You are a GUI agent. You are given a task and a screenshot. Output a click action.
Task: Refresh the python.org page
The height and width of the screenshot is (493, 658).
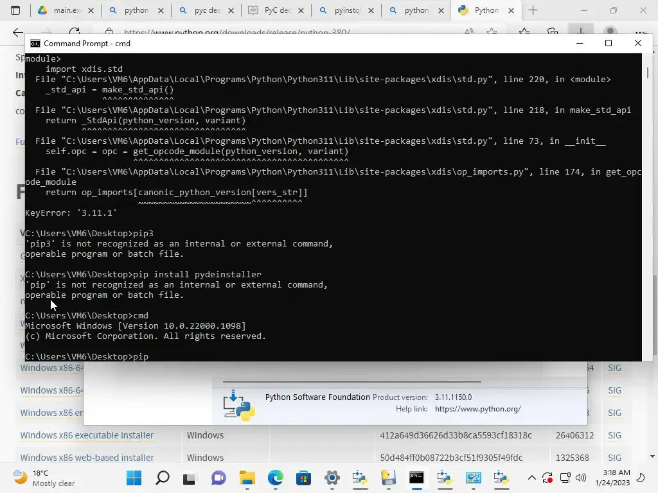[x=75, y=31]
